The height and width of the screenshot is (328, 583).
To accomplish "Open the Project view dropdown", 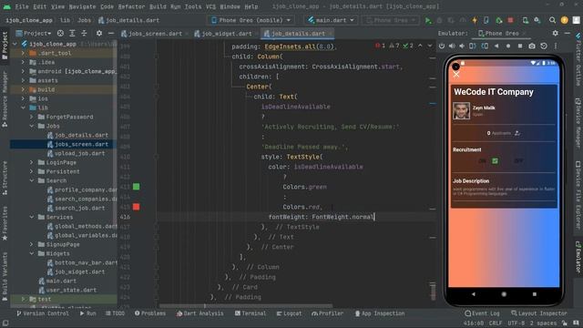I will tap(35, 33).
